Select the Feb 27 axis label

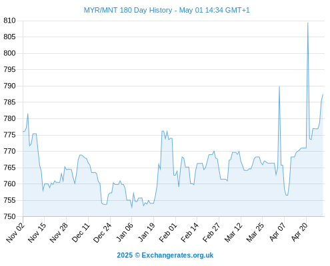[x=211, y=232]
